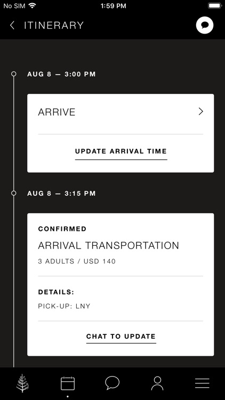Viewport: 225px width, 400px height.
Task: Tap the back arrow beside ITINERARY
Action: tap(12, 25)
